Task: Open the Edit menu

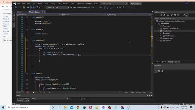Action: (x=24, y=4)
